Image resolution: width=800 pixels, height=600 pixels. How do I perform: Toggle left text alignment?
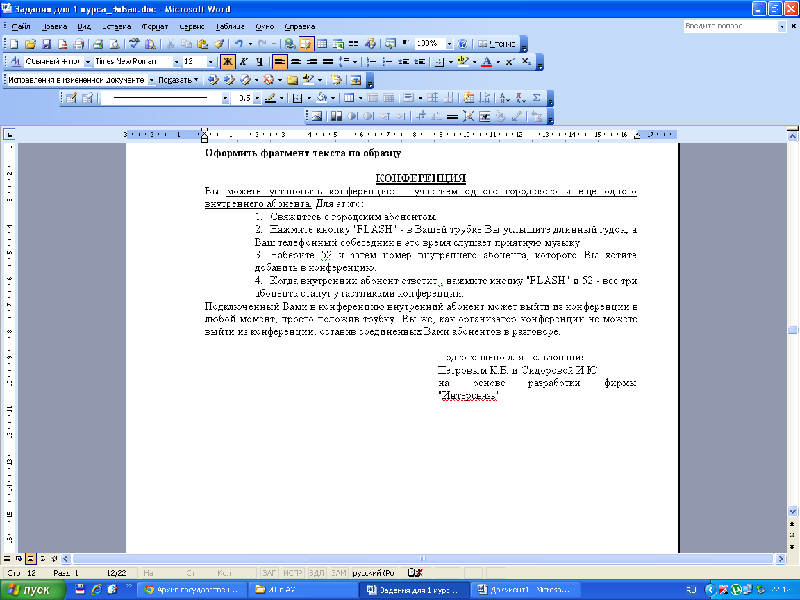(280, 62)
